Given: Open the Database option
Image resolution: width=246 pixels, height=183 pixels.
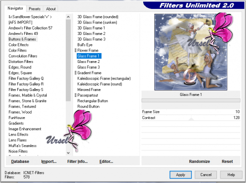Looking at the screenshot, I should (x=20, y=161).
